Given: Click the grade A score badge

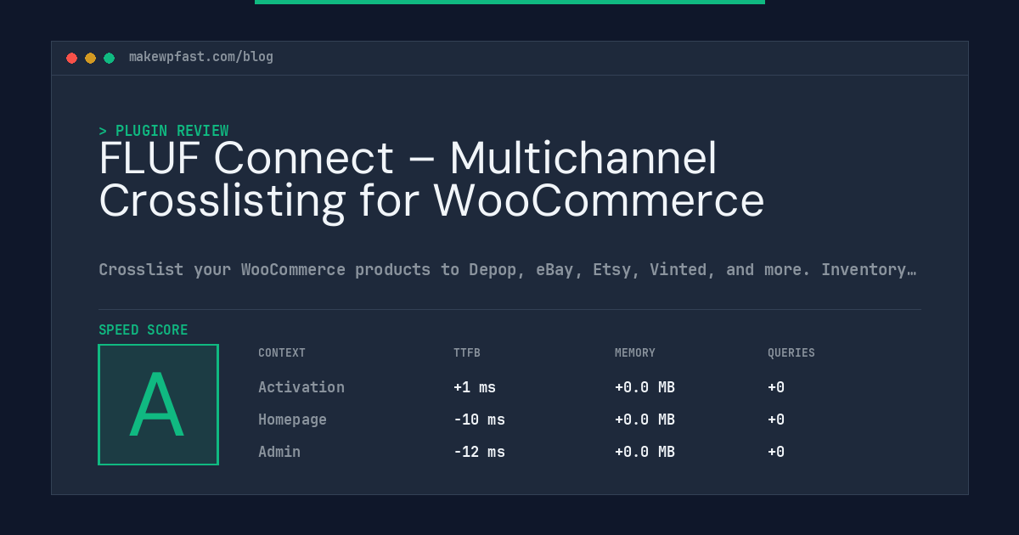Looking at the screenshot, I should pyautogui.click(x=159, y=404).
